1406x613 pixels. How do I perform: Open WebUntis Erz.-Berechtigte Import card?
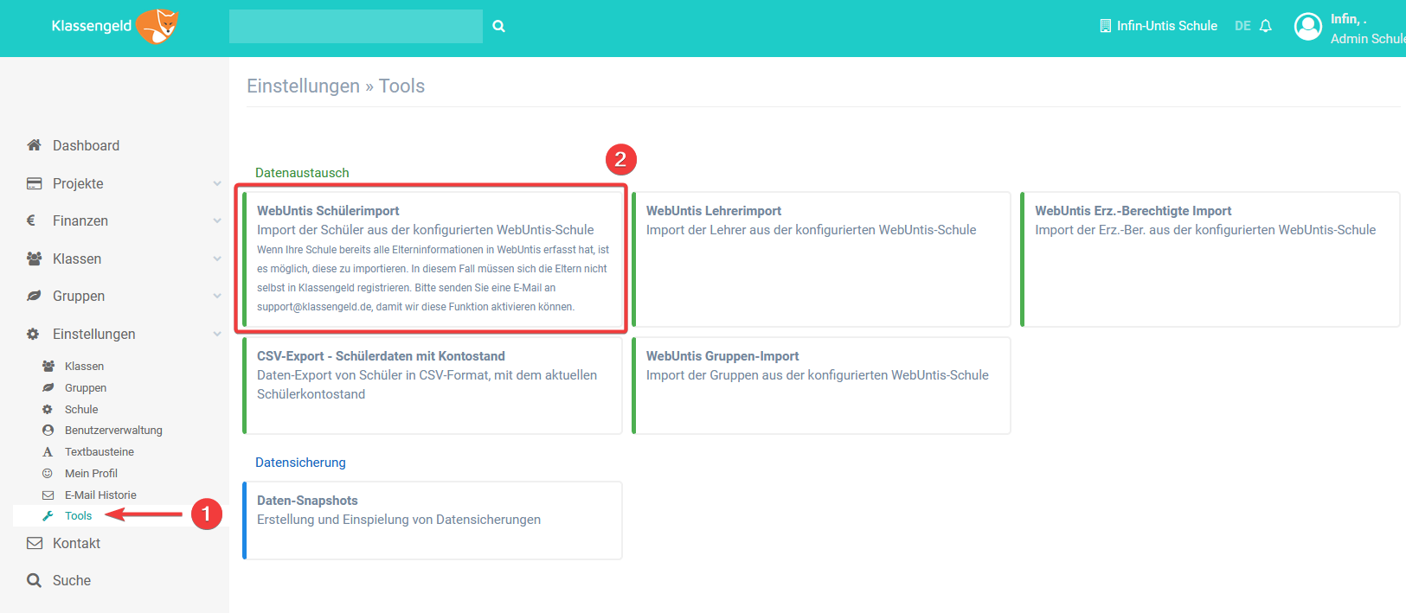(1210, 259)
